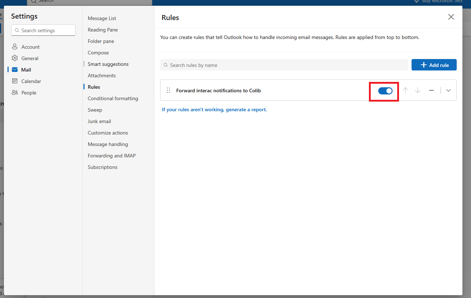Select the Rules settings page

coord(94,87)
